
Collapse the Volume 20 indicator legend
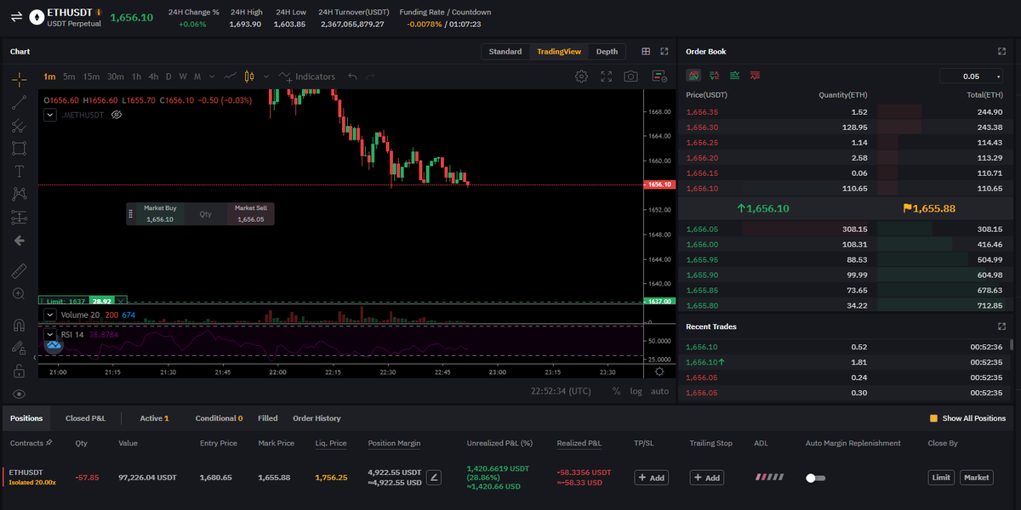pos(50,314)
